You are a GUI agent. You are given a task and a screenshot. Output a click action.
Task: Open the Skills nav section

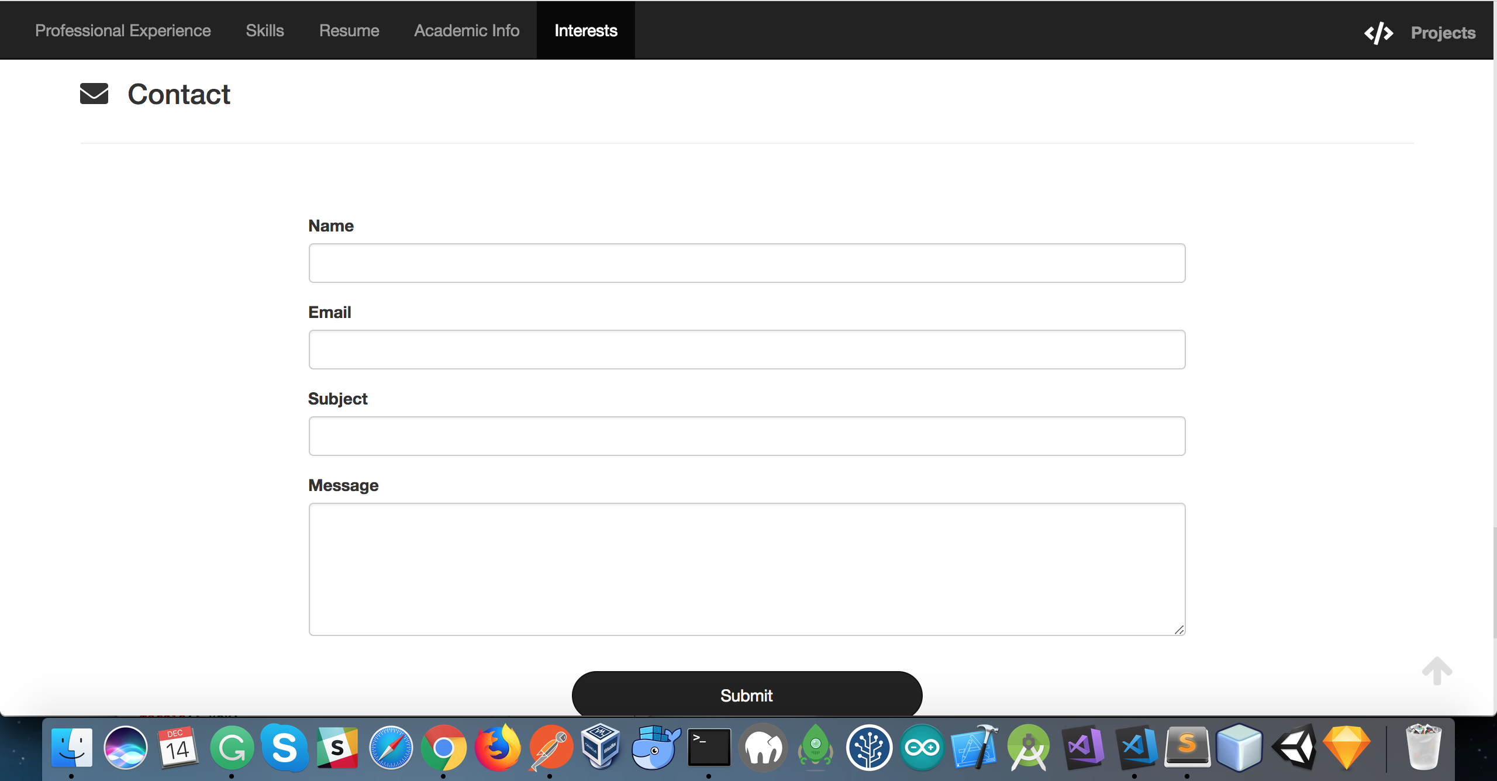click(265, 30)
